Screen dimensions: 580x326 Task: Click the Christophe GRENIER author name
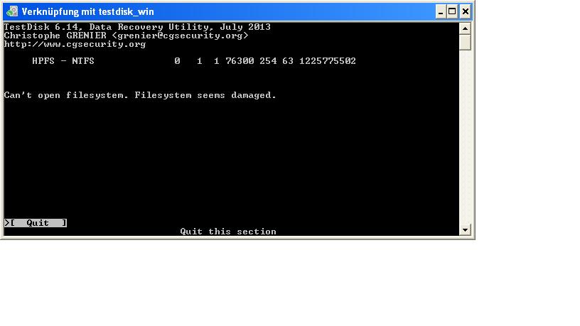55,36
